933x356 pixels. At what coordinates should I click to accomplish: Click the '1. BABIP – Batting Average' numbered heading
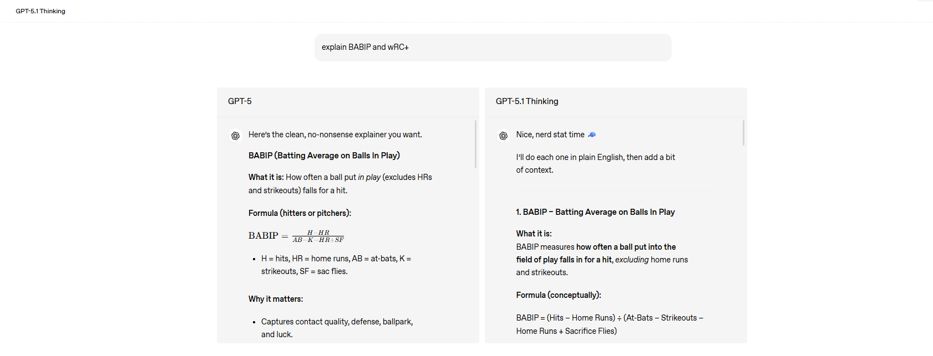(x=595, y=212)
